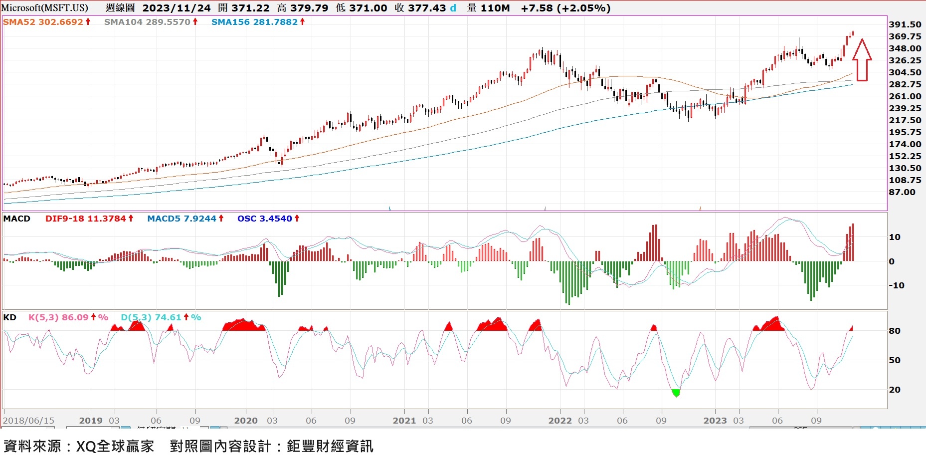Viewport: 926px width, 459px height.
Task: Click the change value +7.58 (+2.05%)
Action: coord(565,8)
